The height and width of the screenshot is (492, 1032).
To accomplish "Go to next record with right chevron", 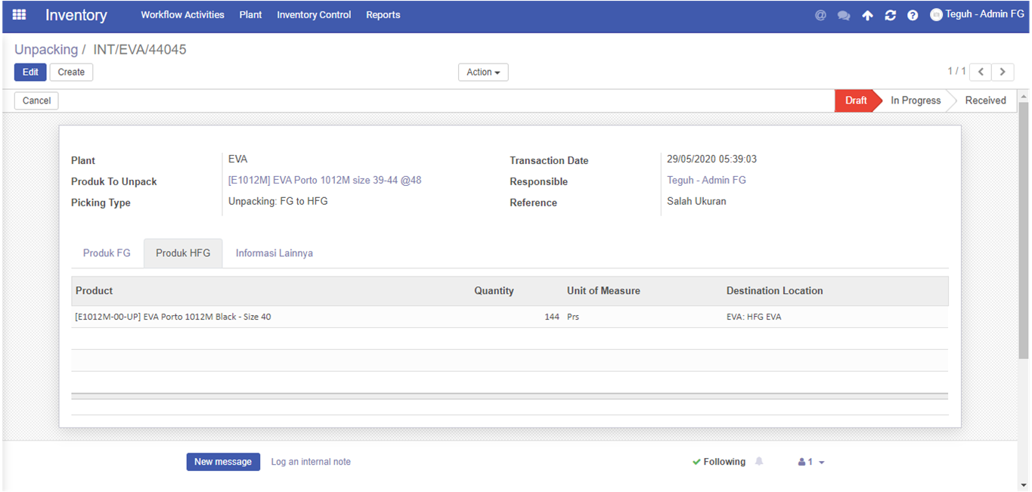I will pos(1003,72).
